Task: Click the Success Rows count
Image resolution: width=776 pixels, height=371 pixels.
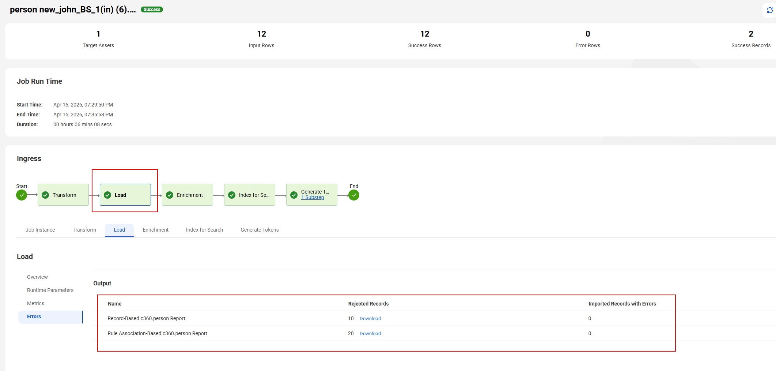Action: (x=425, y=34)
